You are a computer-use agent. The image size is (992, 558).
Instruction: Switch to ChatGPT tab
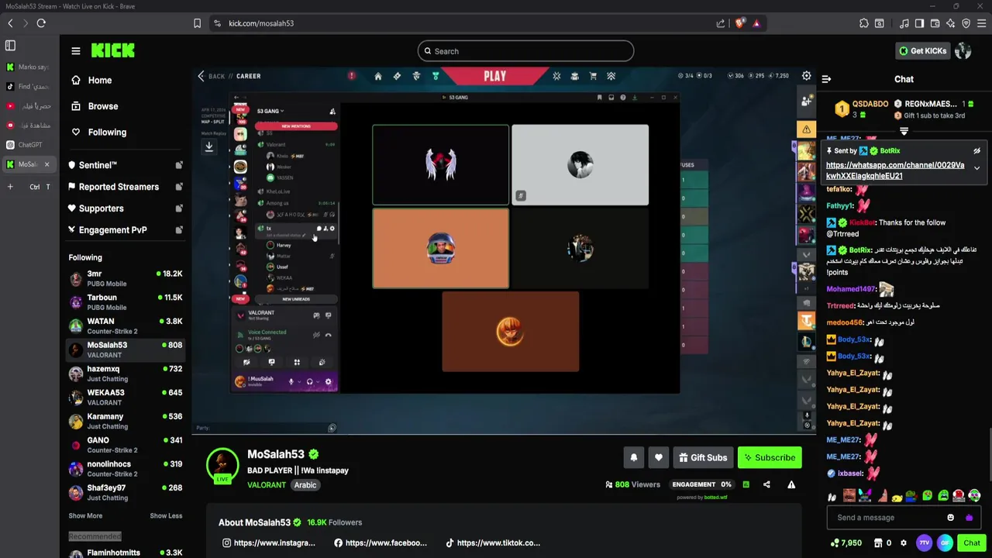[29, 145]
